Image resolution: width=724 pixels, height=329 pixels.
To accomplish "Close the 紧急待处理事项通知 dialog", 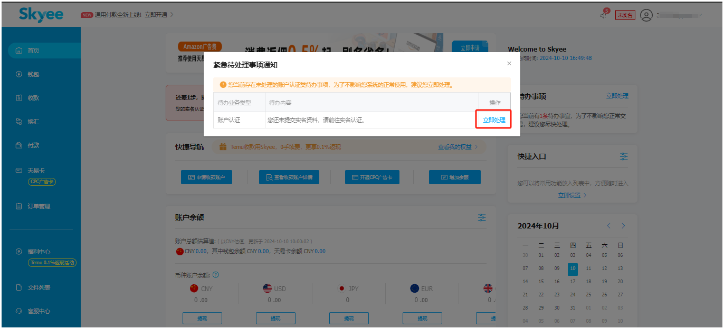I will pyautogui.click(x=509, y=64).
